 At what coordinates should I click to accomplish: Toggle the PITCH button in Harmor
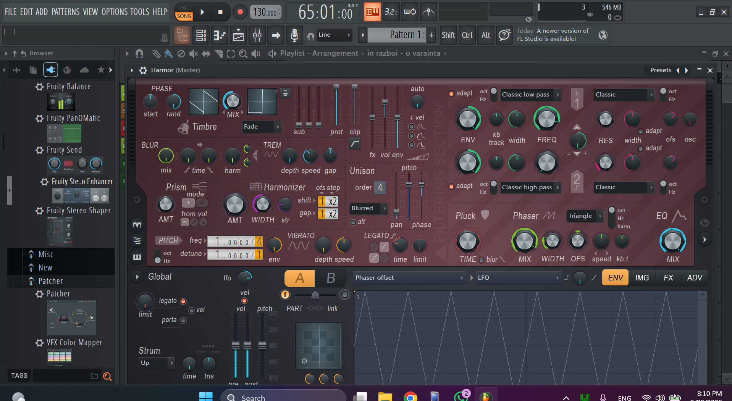click(x=168, y=240)
